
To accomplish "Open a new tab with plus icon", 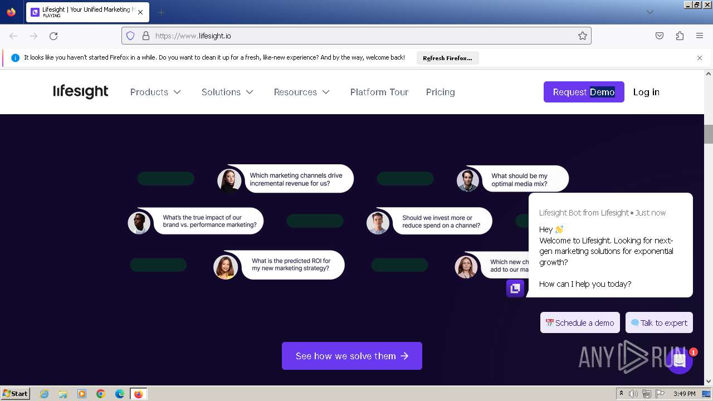I will point(161,12).
